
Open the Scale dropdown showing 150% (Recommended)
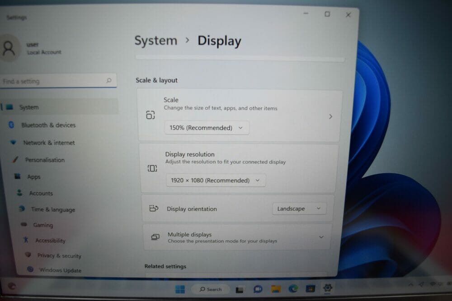tap(207, 128)
